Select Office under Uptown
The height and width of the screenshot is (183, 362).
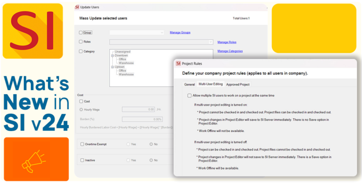(122, 71)
